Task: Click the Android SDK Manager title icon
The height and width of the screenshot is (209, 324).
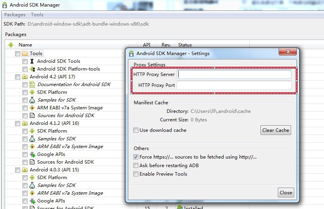Action: 5,5
